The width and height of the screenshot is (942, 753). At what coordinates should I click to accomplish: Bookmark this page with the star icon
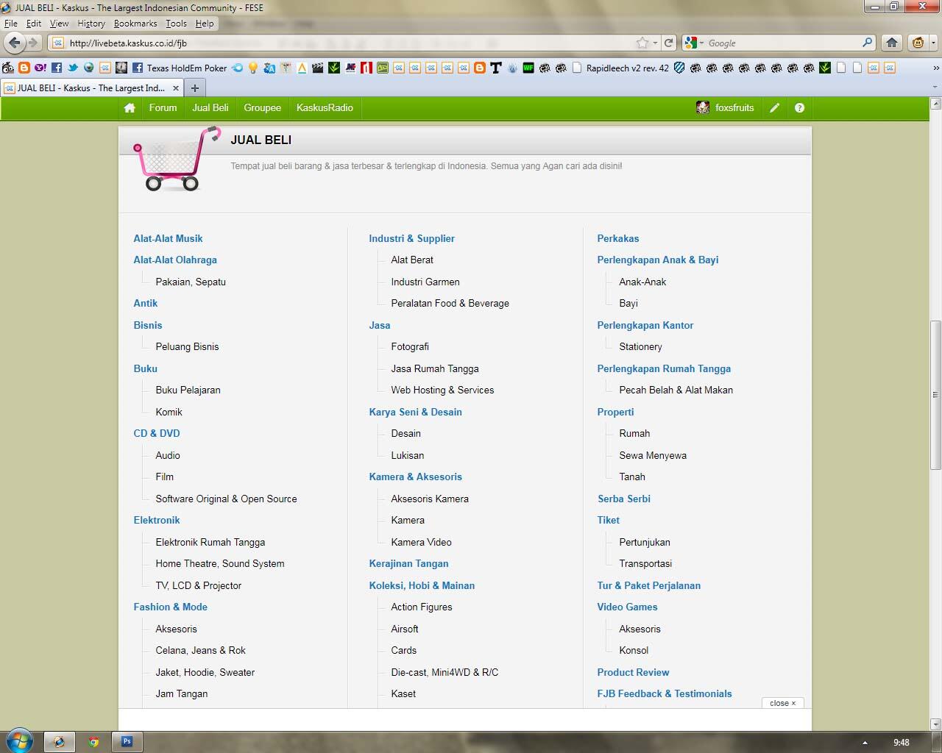[x=642, y=43]
